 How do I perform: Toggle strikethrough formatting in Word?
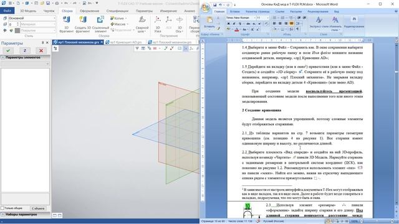tap(248, 24)
